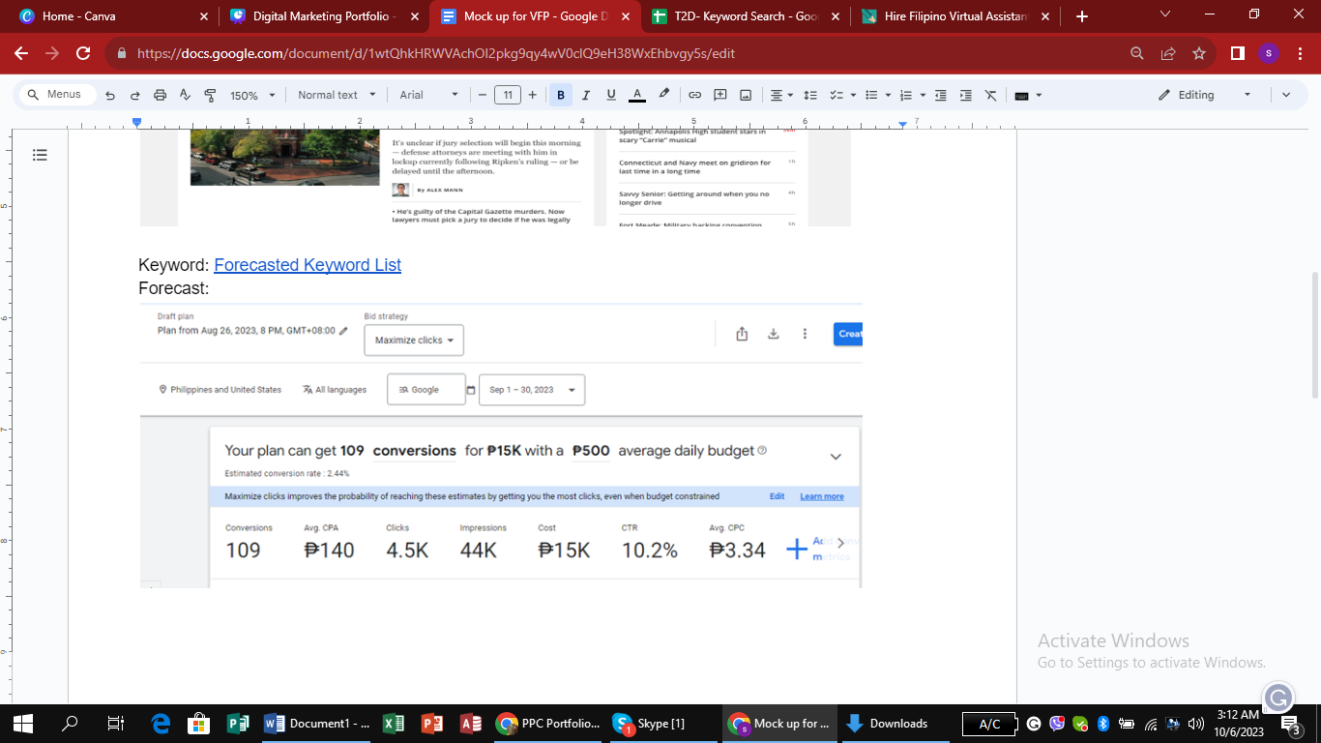Open the tab search chevron
1321x743 pixels.
tap(1164, 15)
